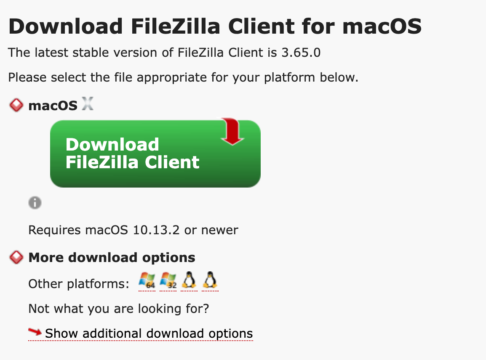This screenshot has width=486, height=360.
Task: Click the first Linux penguin download icon
Action: tap(188, 280)
